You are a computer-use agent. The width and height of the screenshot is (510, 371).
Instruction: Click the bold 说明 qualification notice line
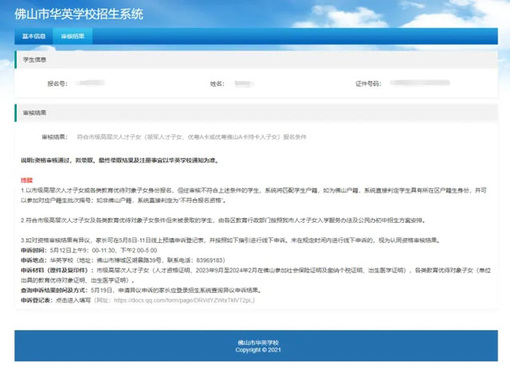(x=120, y=160)
